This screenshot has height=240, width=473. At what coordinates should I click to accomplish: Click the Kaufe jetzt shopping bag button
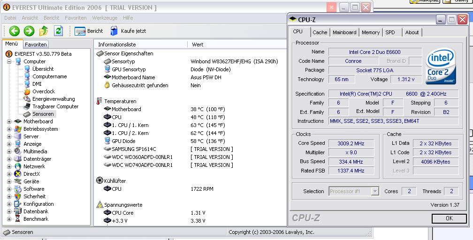pyautogui.click(x=128, y=31)
